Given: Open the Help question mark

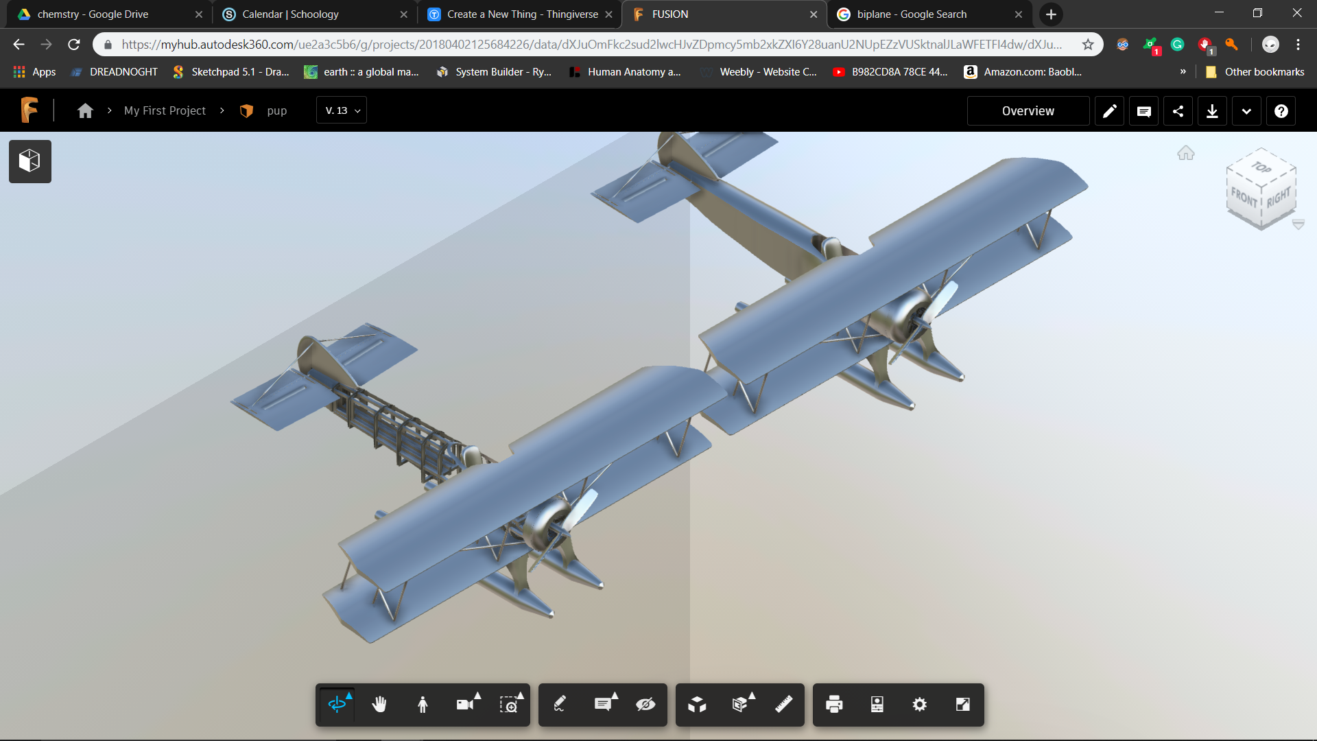Looking at the screenshot, I should click(x=1281, y=110).
